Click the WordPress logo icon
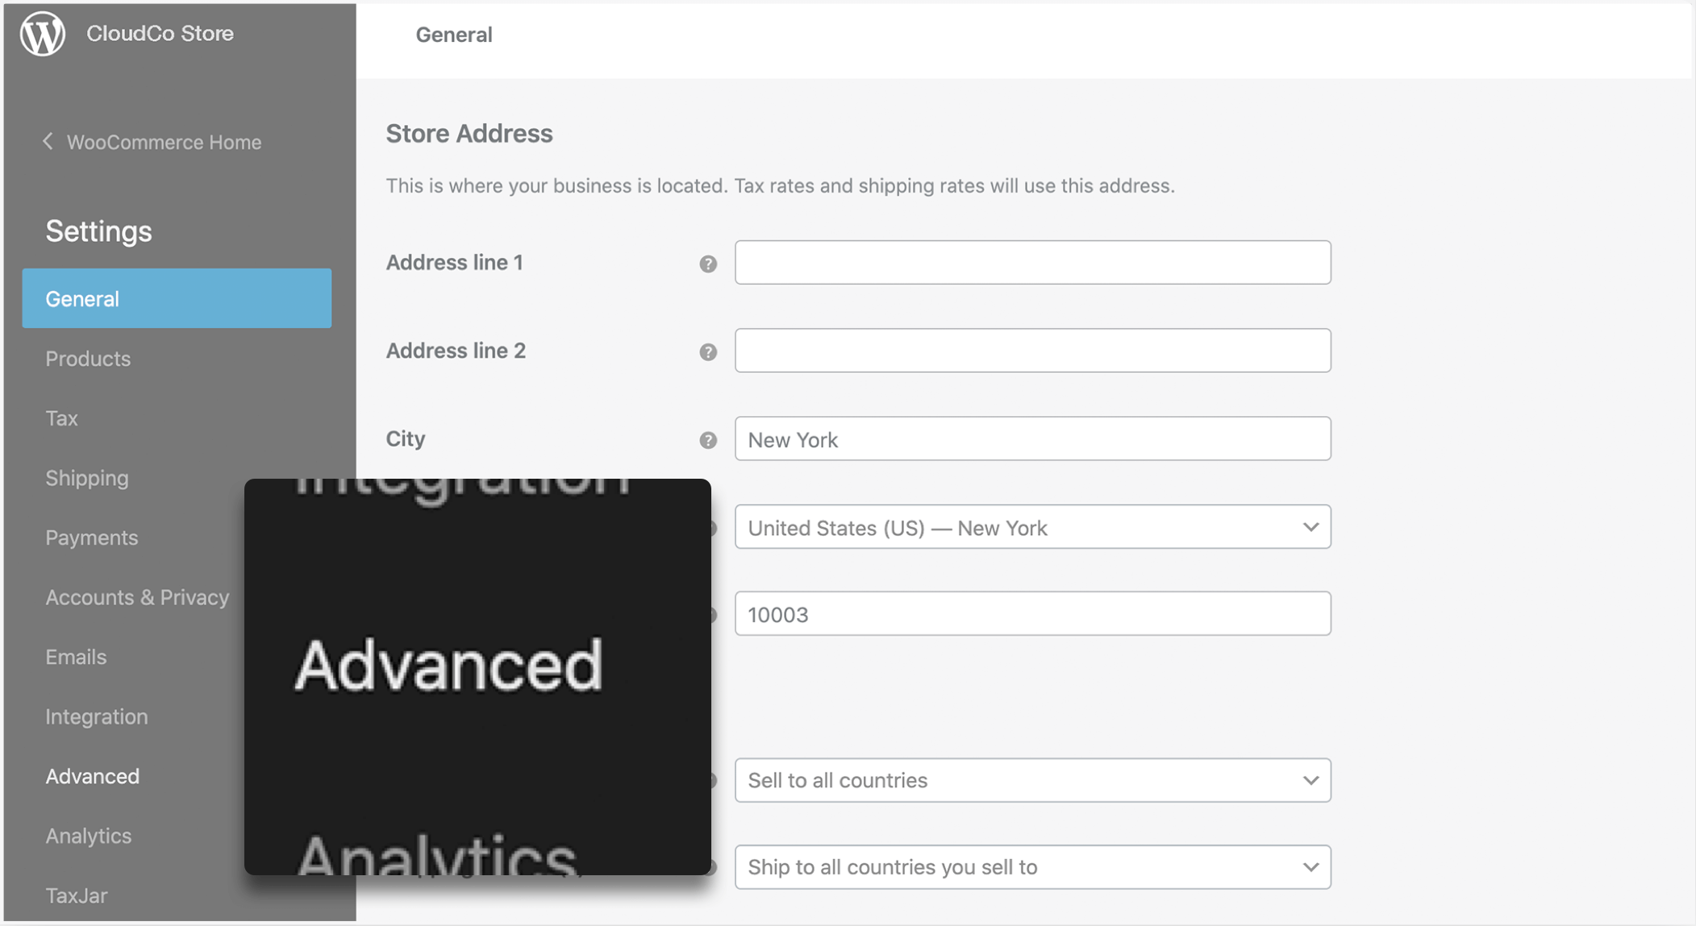Viewport: 1696px width, 926px height. tap(43, 34)
